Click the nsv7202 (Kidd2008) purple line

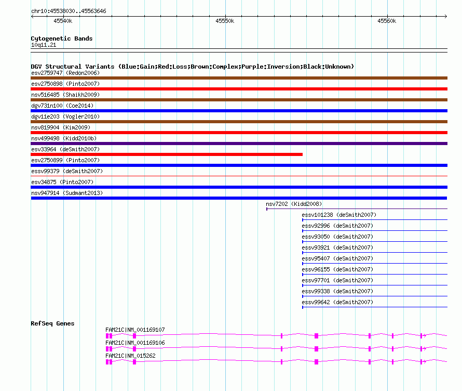pyautogui.click(x=357, y=209)
